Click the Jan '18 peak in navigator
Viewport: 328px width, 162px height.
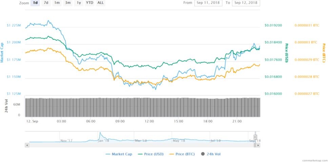pos(100,133)
